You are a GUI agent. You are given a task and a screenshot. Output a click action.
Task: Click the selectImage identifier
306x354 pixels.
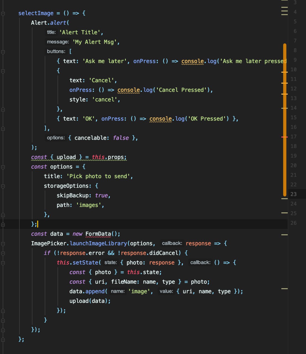tap(36, 13)
